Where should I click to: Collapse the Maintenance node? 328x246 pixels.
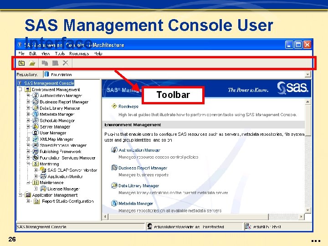[x=28, y=182]
